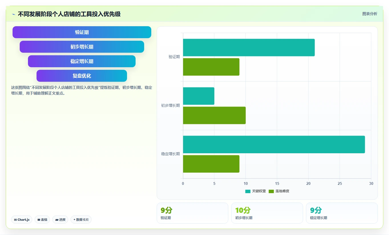Toggle 关键权重 legend item
The height and width of the screenshot is (235, 389).
[255, 191]
